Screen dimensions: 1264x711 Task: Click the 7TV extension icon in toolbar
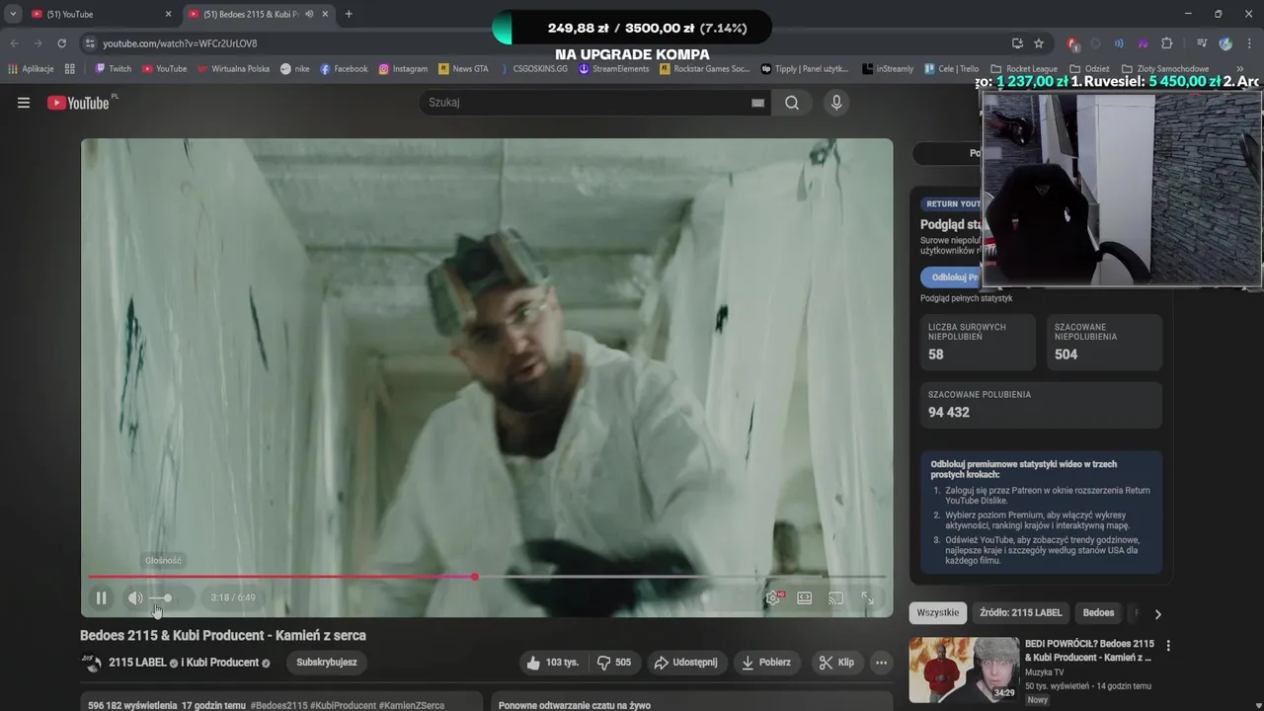coord(1143,43)
